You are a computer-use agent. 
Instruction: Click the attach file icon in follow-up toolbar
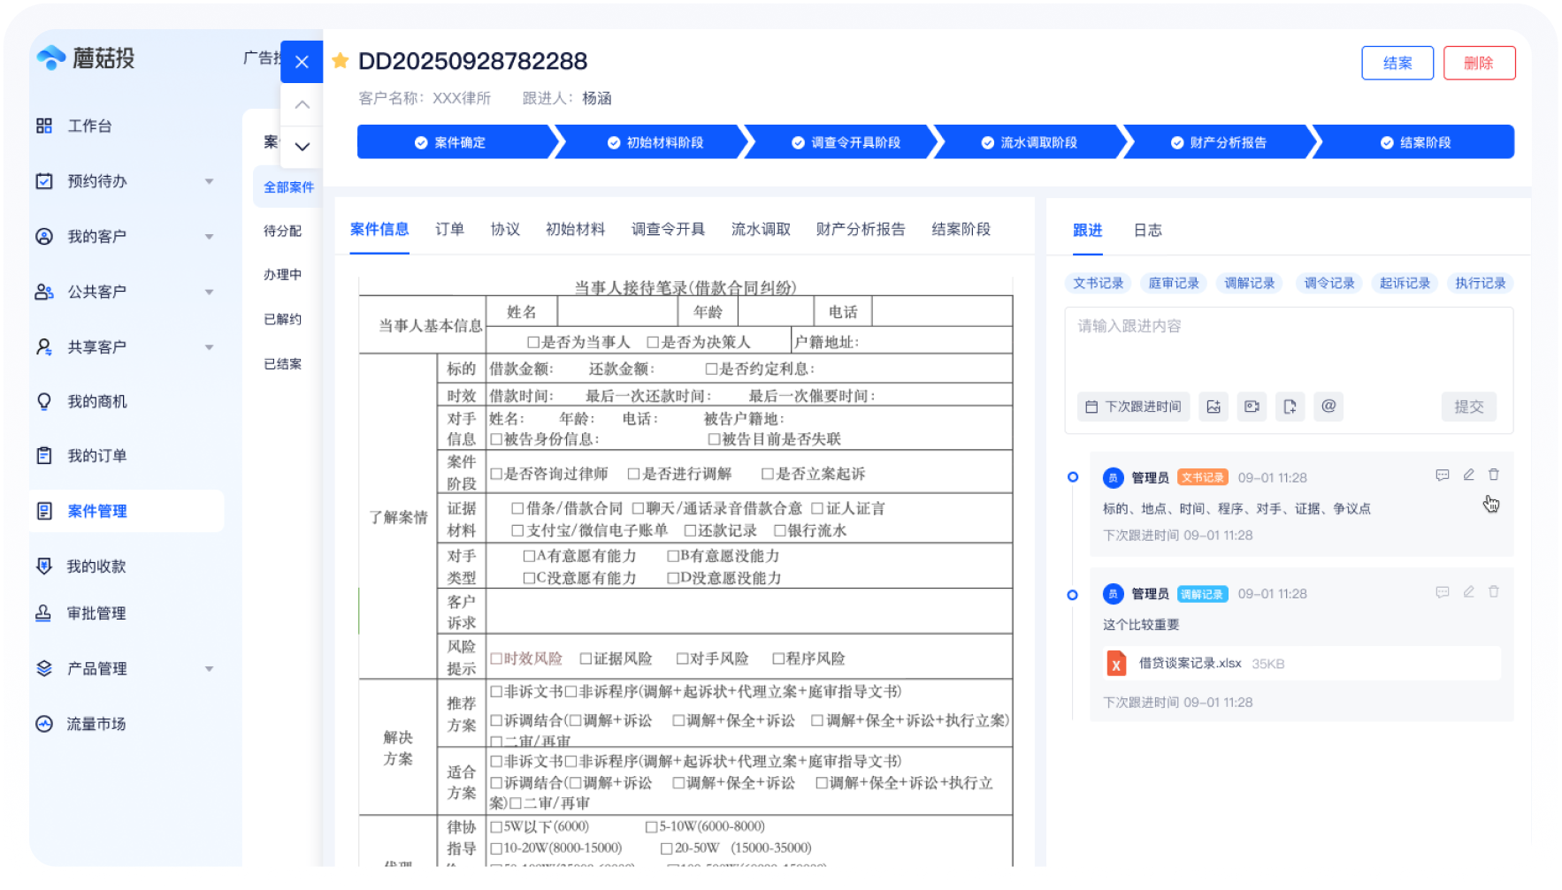pos(1290,407)
